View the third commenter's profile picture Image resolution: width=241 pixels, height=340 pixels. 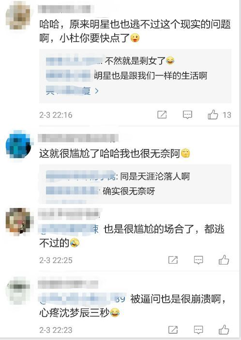click(x=19, y=222)
